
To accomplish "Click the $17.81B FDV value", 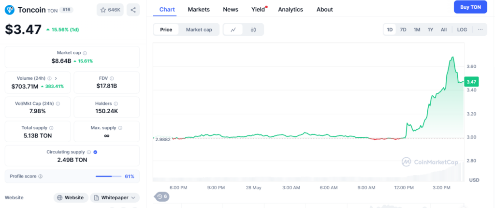I will (107, 86).
